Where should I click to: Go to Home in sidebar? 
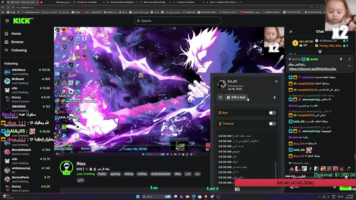(x=16, y=34)
